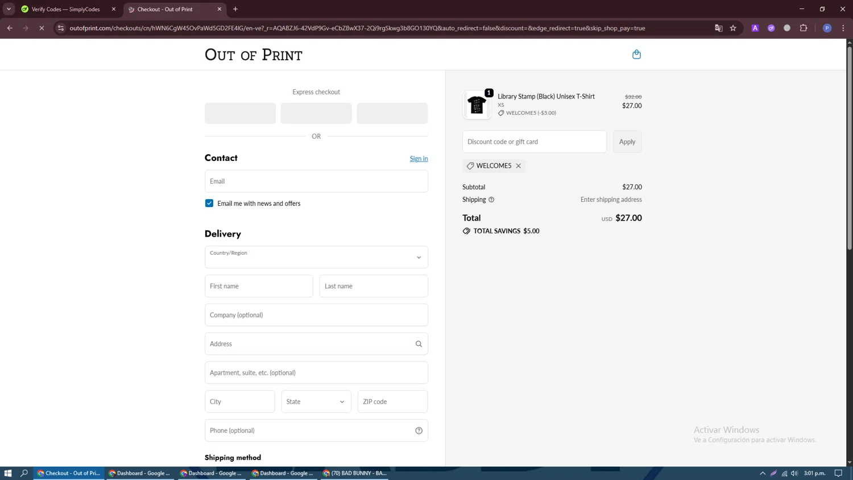Open the Chrome profile avatar

[827, 28]
